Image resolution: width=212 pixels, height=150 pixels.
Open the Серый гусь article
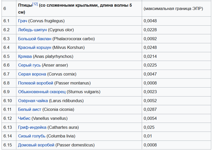(29, 65)
